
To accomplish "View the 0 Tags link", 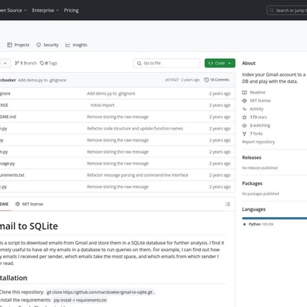I will 49,63.
